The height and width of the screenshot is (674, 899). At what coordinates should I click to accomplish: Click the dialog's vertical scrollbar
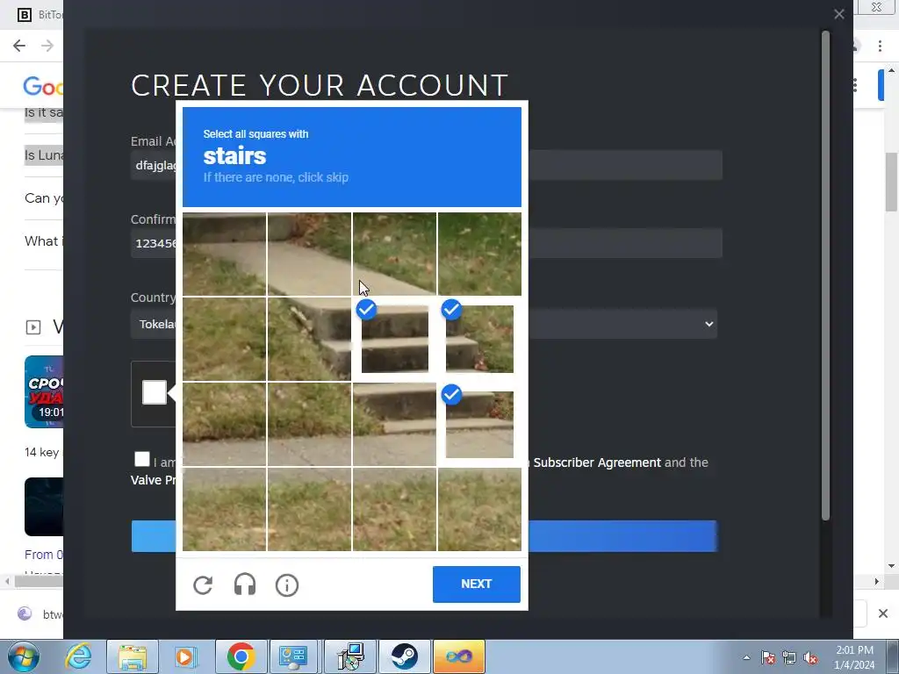(825, 275)
